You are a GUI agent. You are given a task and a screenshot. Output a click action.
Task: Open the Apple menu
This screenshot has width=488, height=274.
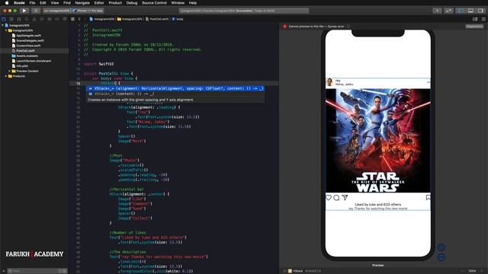point(7,3)
